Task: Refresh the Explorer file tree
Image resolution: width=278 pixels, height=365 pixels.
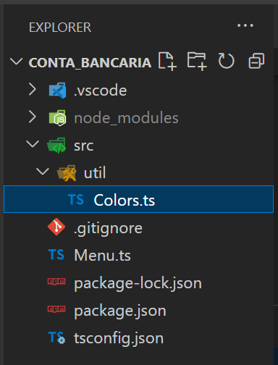Action: (x=226, y=61)
